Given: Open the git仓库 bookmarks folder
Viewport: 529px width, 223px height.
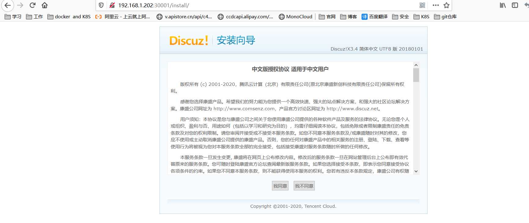Looking at the screenshot, I should (x=445, y=17).
